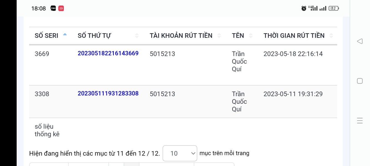Tap the Android recent apps menu icon
Screen dimensions: 370x166
click(360, 121)
